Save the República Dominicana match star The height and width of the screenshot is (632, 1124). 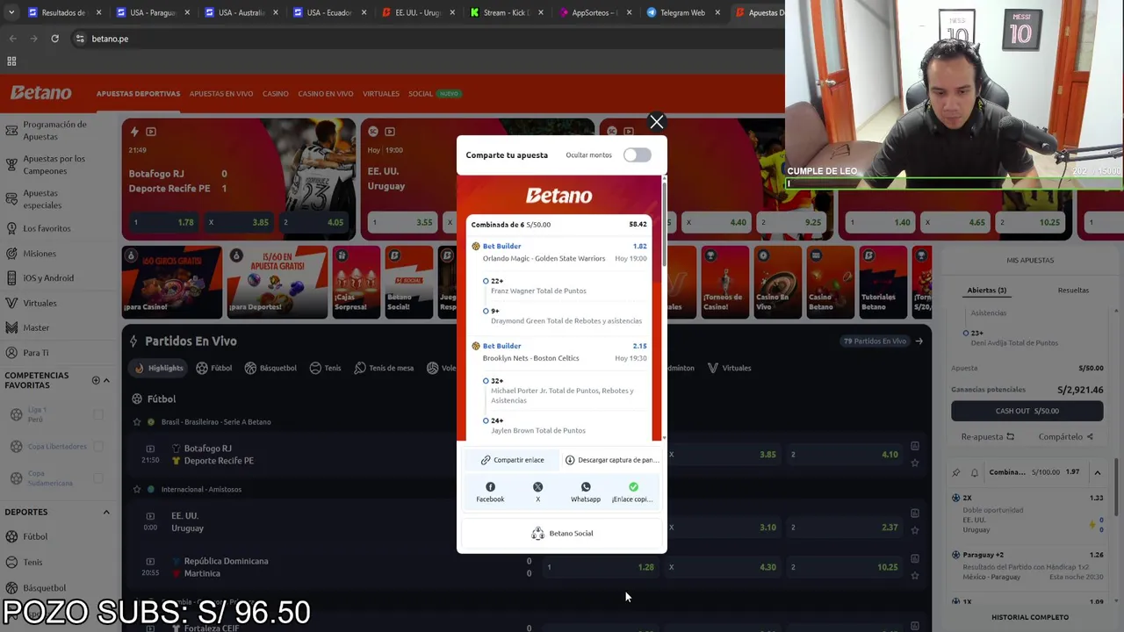tap(915, 576)
